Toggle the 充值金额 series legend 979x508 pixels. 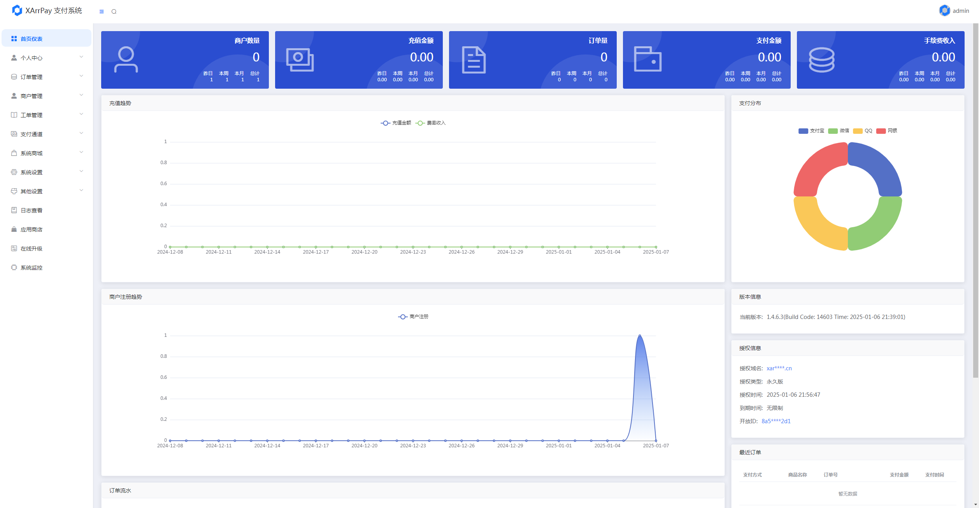click(396, 123)
